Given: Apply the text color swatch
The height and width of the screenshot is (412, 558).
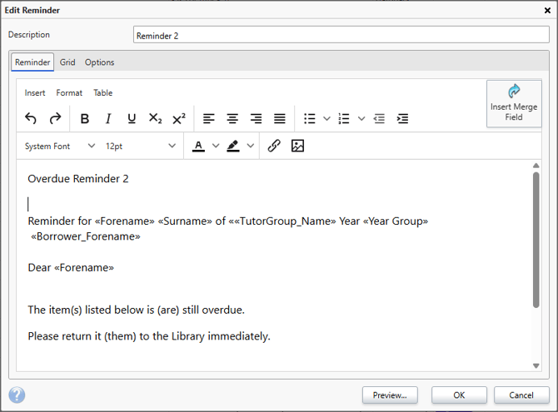Looking at the screenshot, I should click(x=198, y=146).
